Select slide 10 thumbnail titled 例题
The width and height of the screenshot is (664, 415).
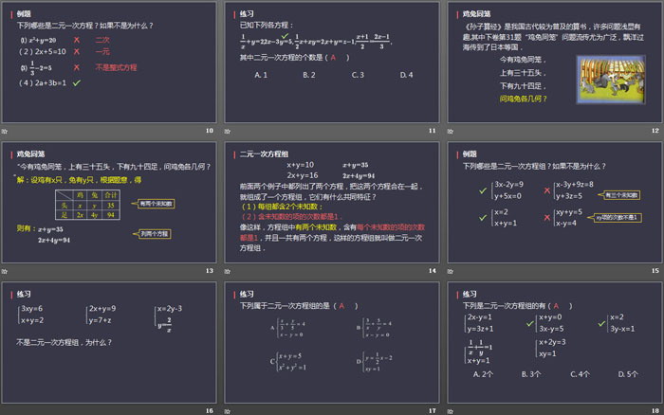click(x=109, y=63)
